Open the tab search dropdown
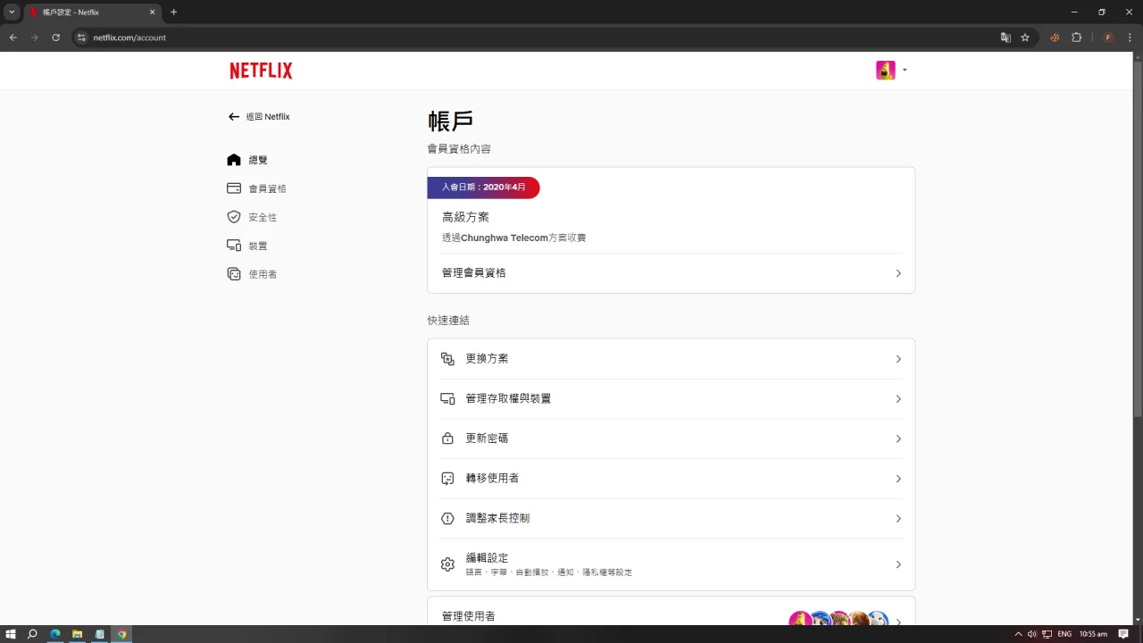The image size is (1143, 643). tap(12, 13)
